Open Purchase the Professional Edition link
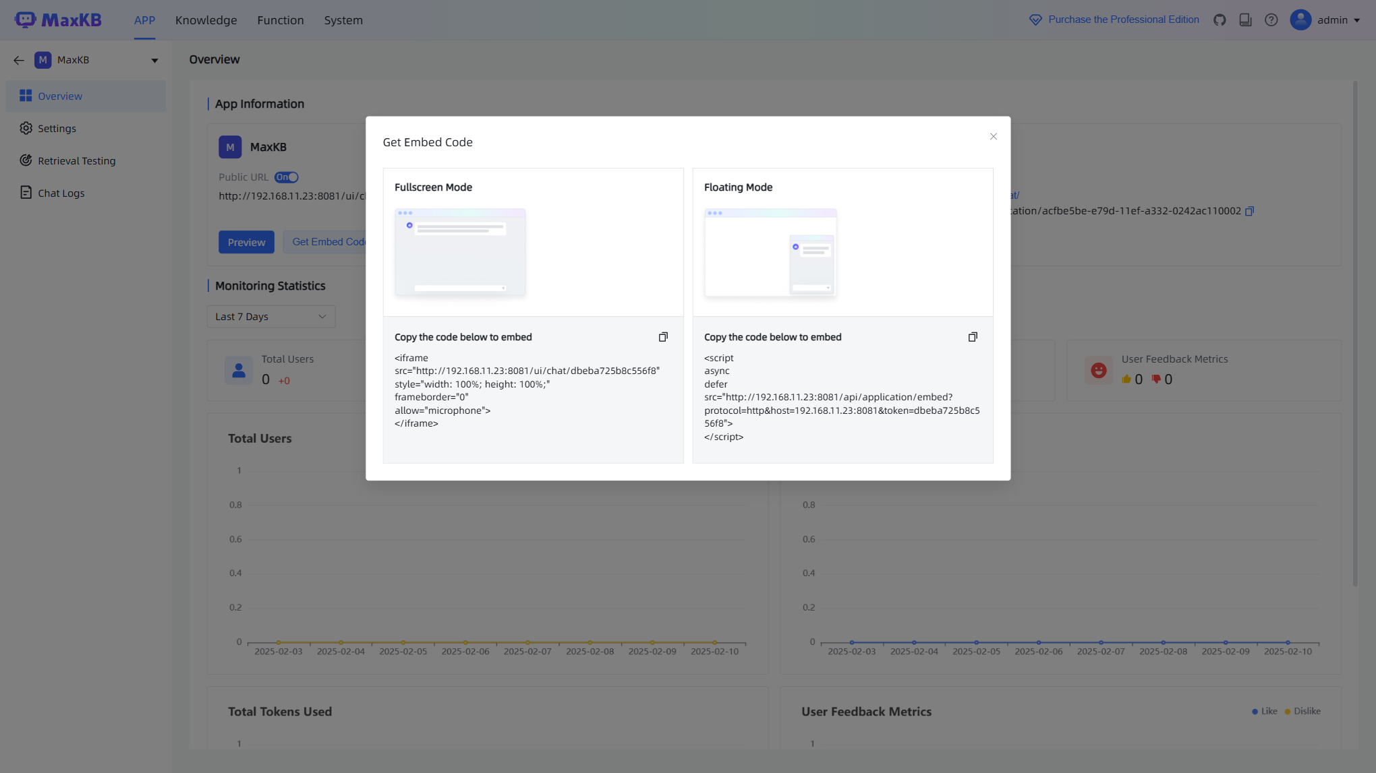 (x=1122, y=20)
